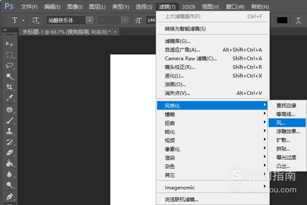Open 液化(L)... filter
The width and height of the screenshot is (307, 205).
(213, 75)
